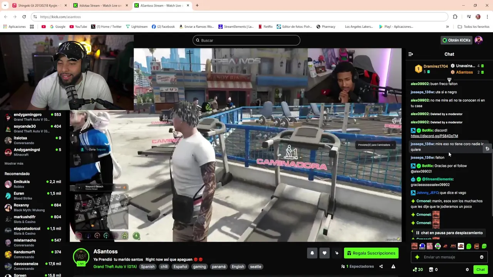
Task: Switch to the Shingeki Gt browser tab
Action: 39,5
